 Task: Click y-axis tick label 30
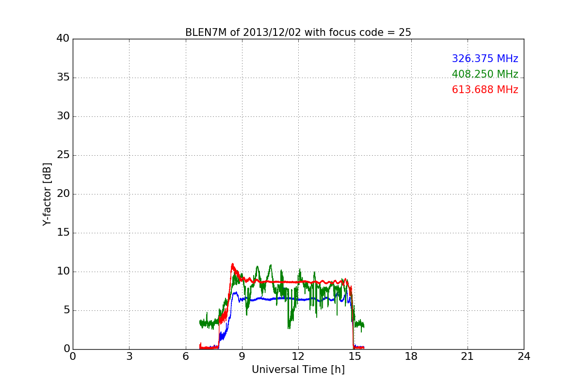click(63, 116)
